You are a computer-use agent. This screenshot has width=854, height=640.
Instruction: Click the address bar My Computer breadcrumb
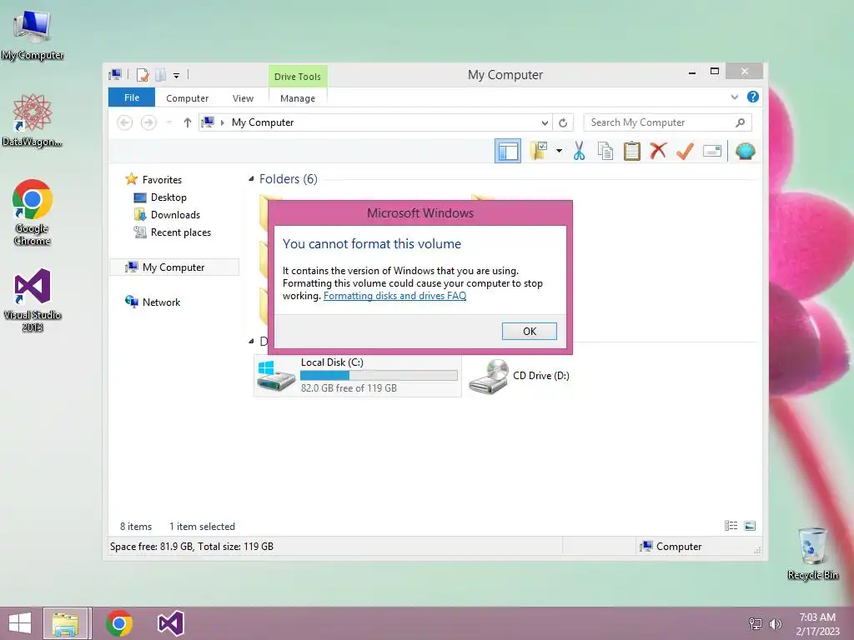263,122
